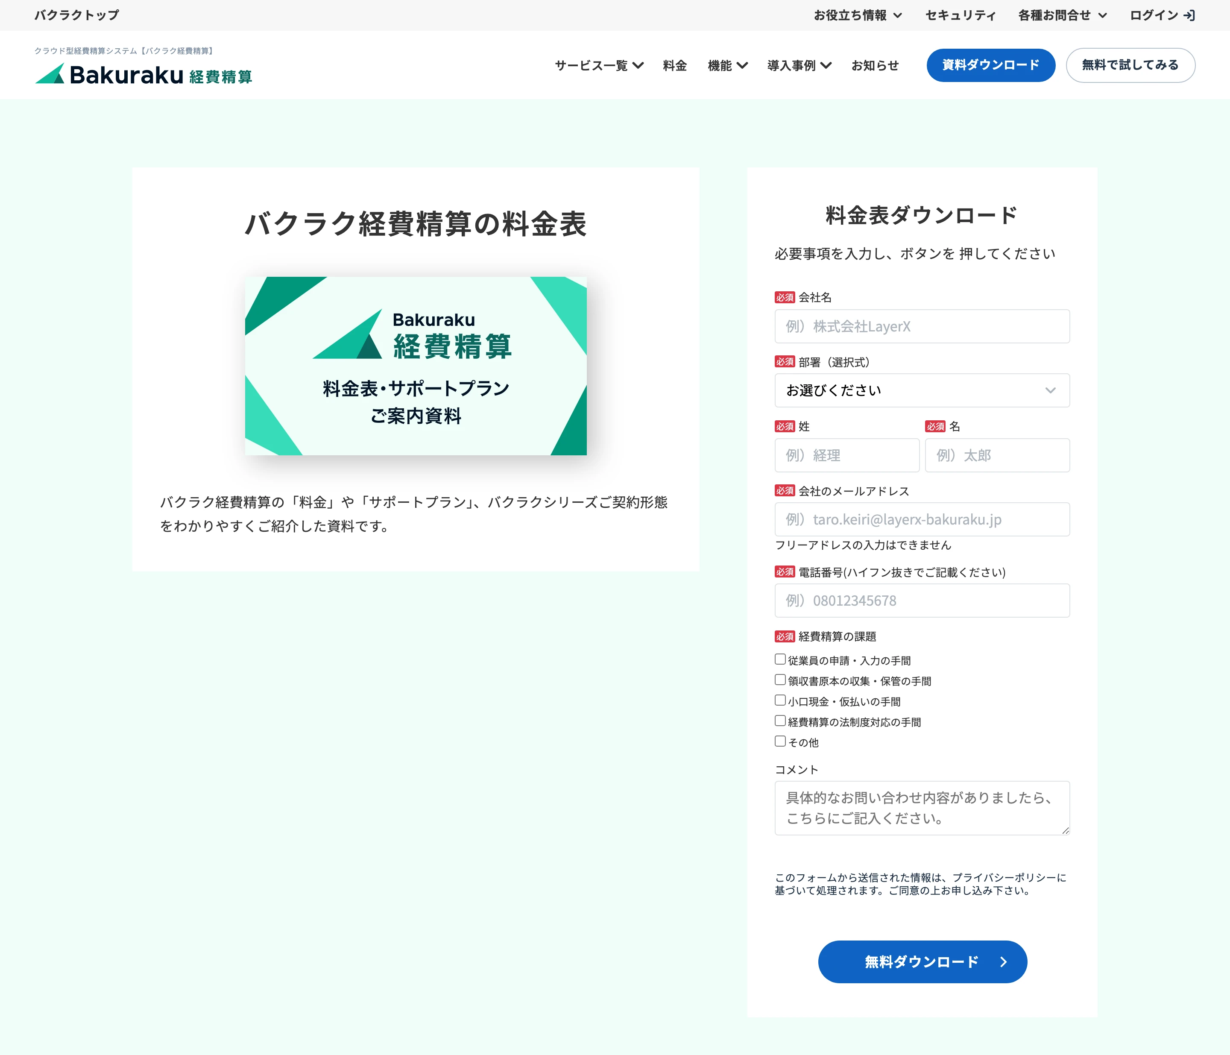Check 小口現金・仮払いの手間 checkbox
Image resolution: width=1230 pixels, height=1055 pixels.
click(x=780, y=700)
